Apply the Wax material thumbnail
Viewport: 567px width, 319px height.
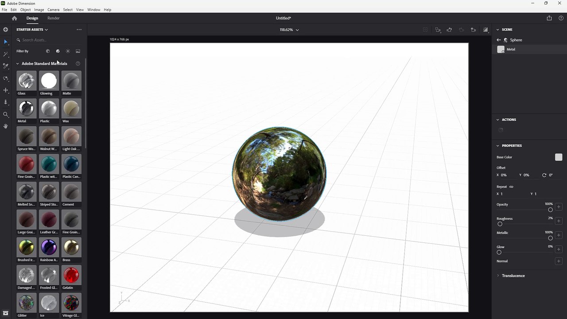(x=71, y=109)
